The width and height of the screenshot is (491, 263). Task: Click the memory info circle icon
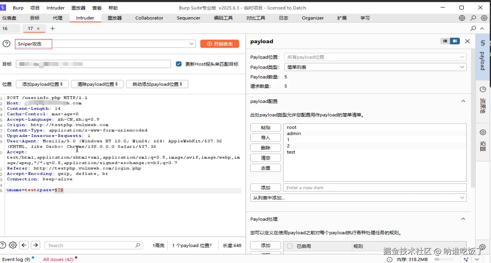coord(390,259)
